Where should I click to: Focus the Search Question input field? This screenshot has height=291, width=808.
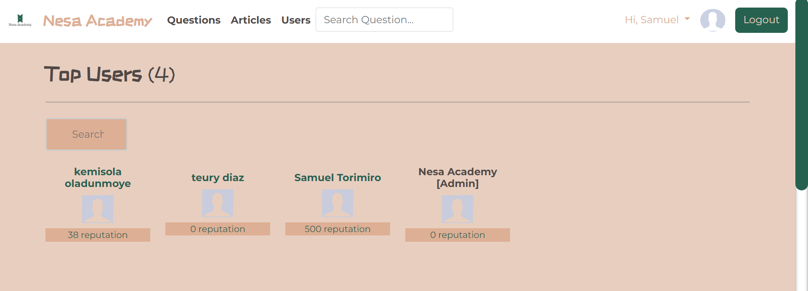[384, 20]
